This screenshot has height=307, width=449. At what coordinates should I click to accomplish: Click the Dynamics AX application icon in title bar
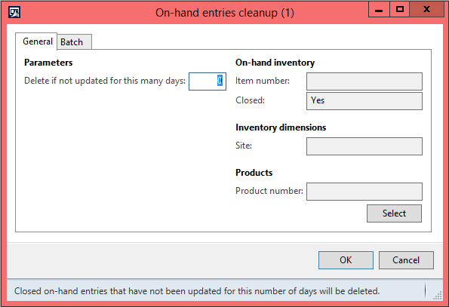[x=14, y=12]
